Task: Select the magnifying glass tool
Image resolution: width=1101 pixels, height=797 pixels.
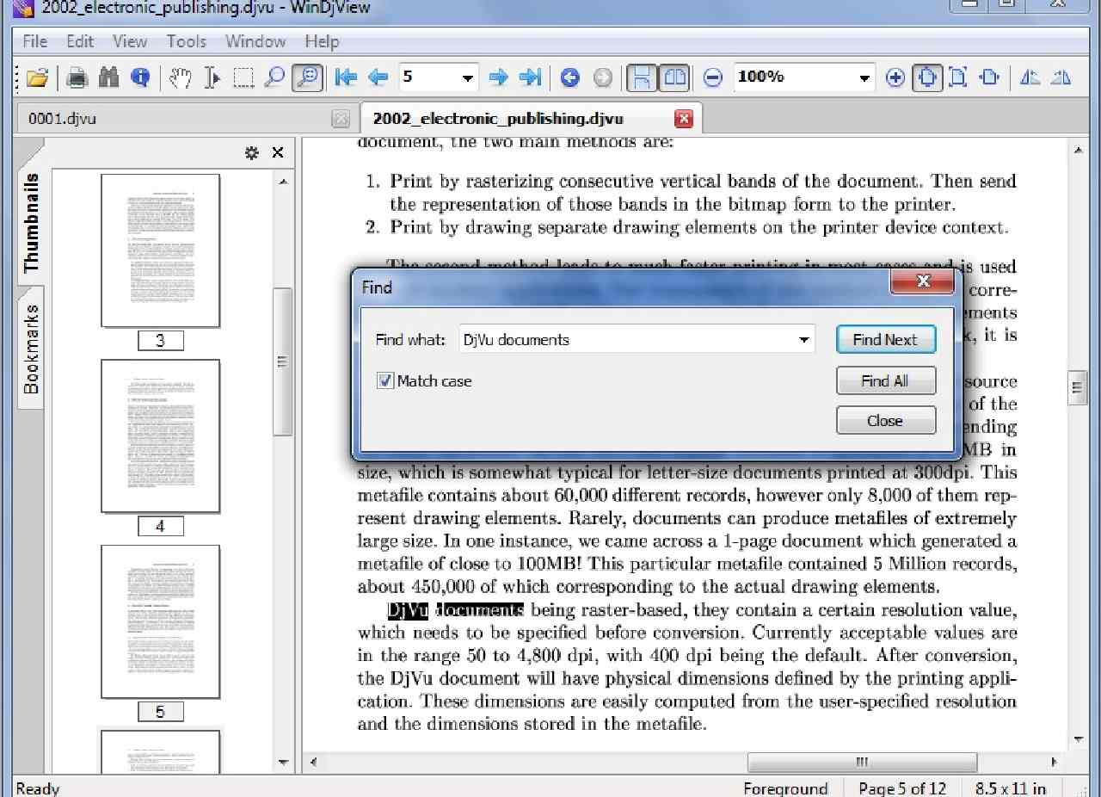Action: [274, 77]
